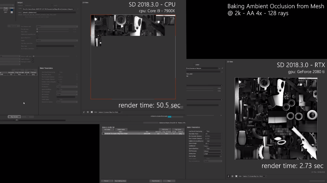
Task: Click the Stop Render button in the CPU window
Action: pyautogui.click(x=15, y=117)
